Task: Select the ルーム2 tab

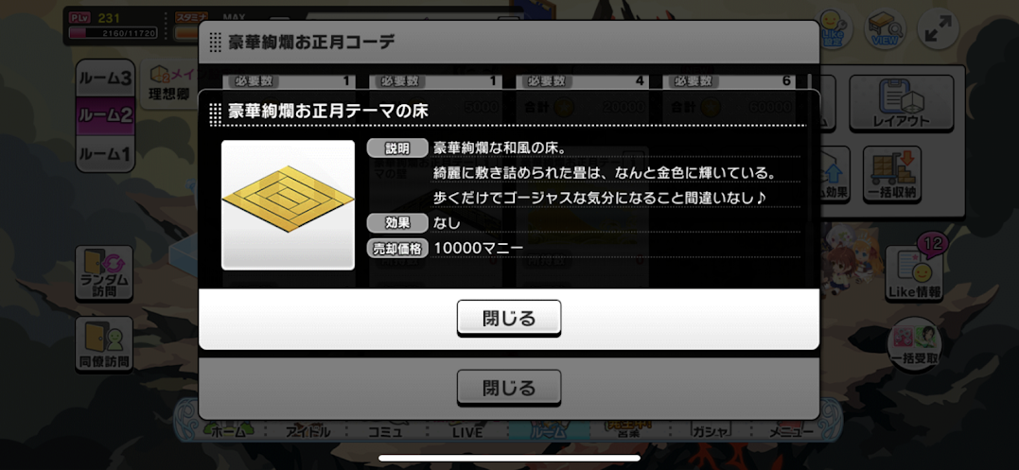Action: (x=105, y=115)
